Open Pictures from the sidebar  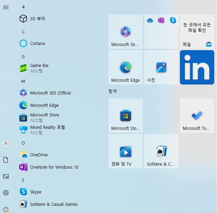pyautogui.click(x=6, y=176)
